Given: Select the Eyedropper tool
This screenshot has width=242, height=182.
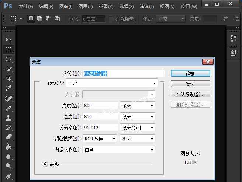Looking at the screenshot, I should [8, 88].
